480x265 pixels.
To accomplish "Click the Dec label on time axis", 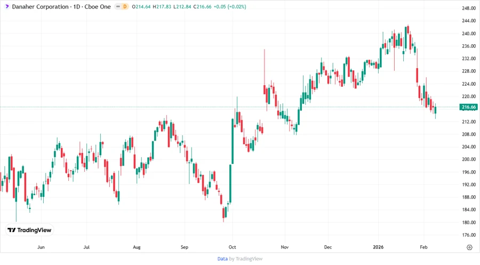I will click(328, 247).
